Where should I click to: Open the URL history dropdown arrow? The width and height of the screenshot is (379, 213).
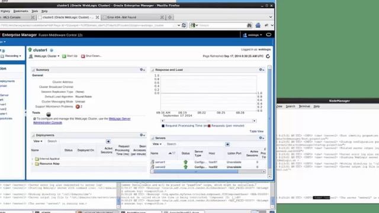(x=179, y=25)
